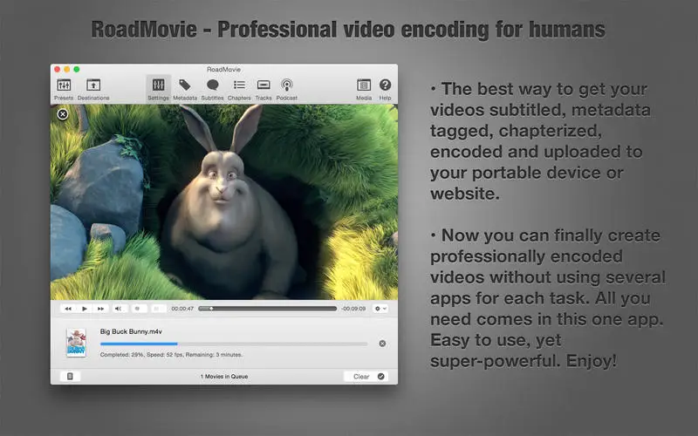Show the Media browser
The image size is (698, 436).
(x=364, y=89)
